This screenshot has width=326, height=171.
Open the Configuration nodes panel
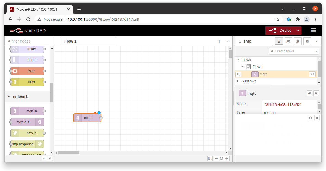[307, 41]
